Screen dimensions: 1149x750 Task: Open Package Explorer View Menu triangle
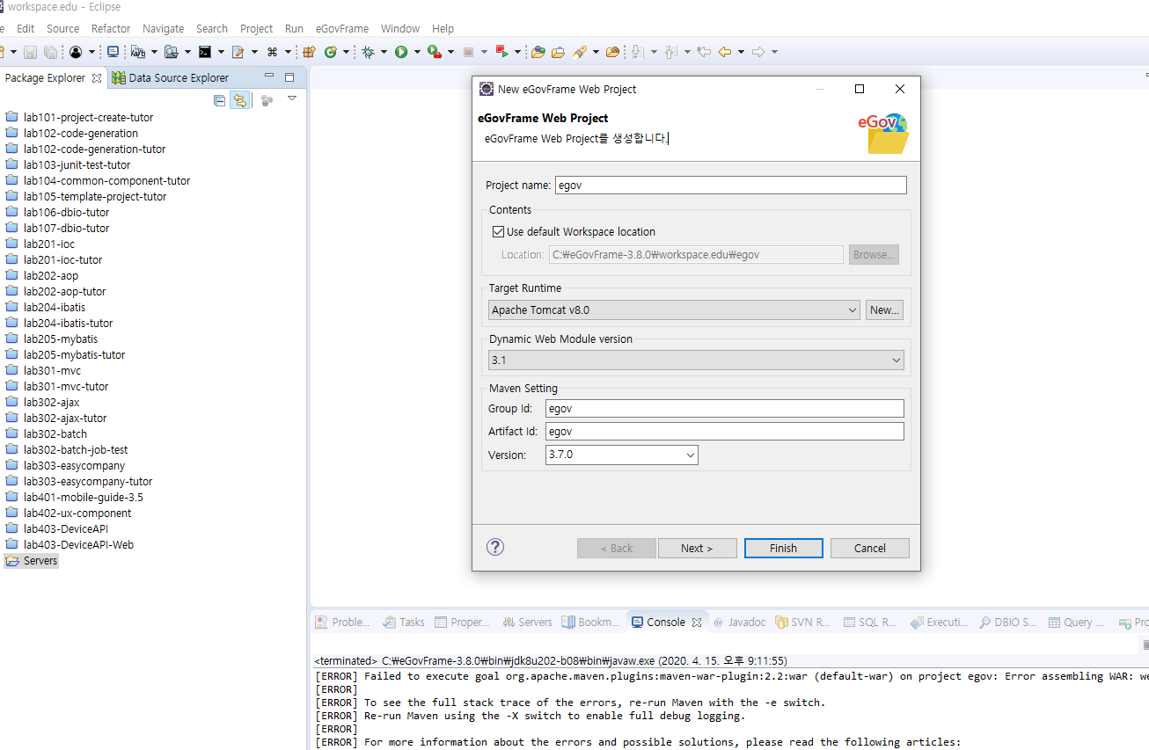coord(292,98)
